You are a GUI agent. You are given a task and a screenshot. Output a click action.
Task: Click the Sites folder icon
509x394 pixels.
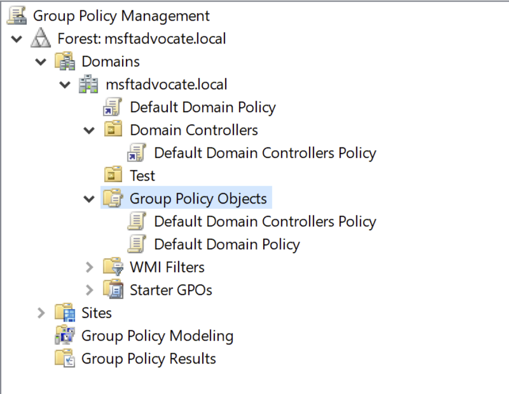65,313
